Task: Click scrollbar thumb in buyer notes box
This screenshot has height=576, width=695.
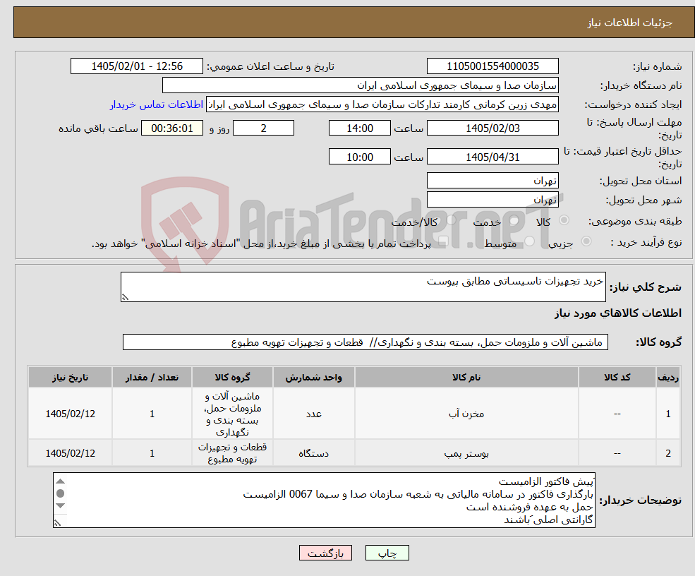Action: click(x=61, y=493)
